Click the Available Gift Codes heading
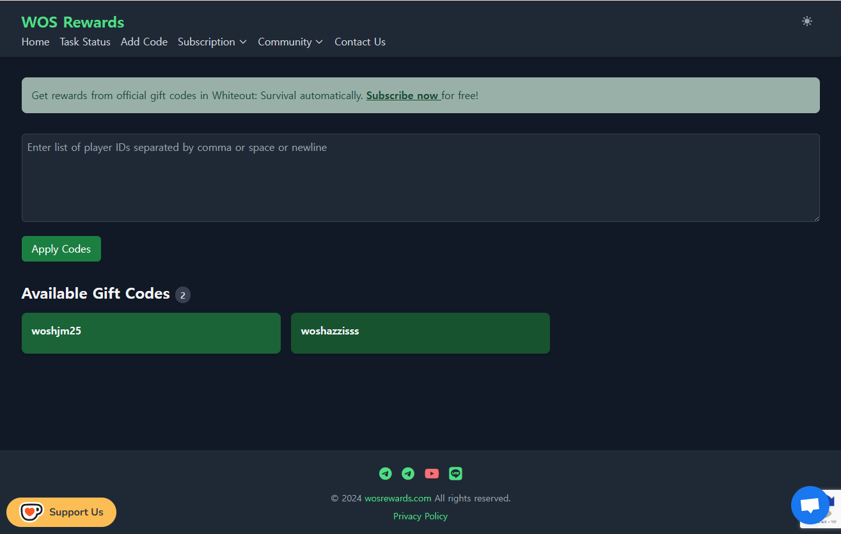The width and height of the screenshot is (841, 534). (96, 294)
